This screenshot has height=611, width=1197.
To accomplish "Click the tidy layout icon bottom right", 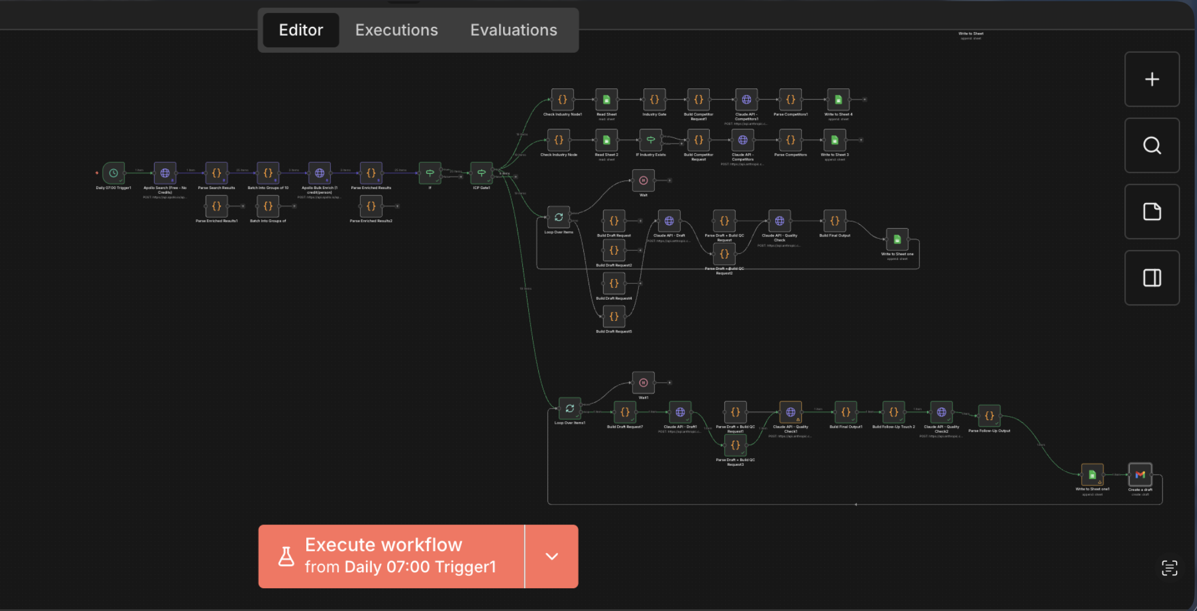I will pos(1169,568).
